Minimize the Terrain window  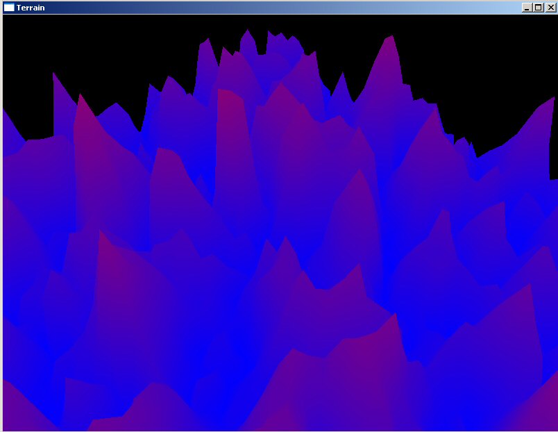[527, 8]
